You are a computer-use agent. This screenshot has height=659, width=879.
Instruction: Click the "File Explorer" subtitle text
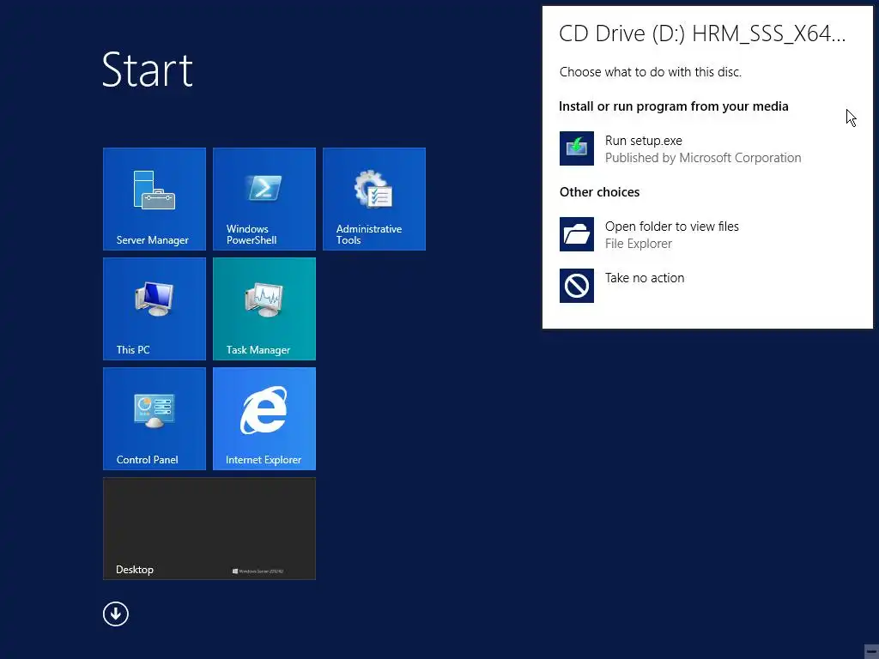639,244
